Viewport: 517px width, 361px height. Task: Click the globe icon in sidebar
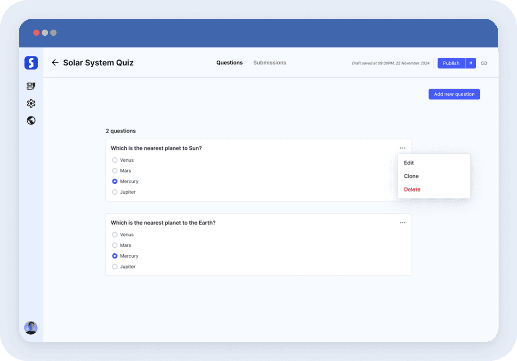click(x=31, y=120)
